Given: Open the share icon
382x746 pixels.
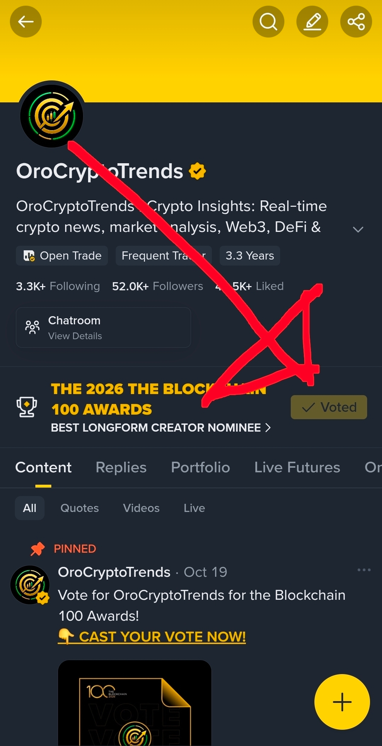Looking at the screenshot, I should click(356, 22).
